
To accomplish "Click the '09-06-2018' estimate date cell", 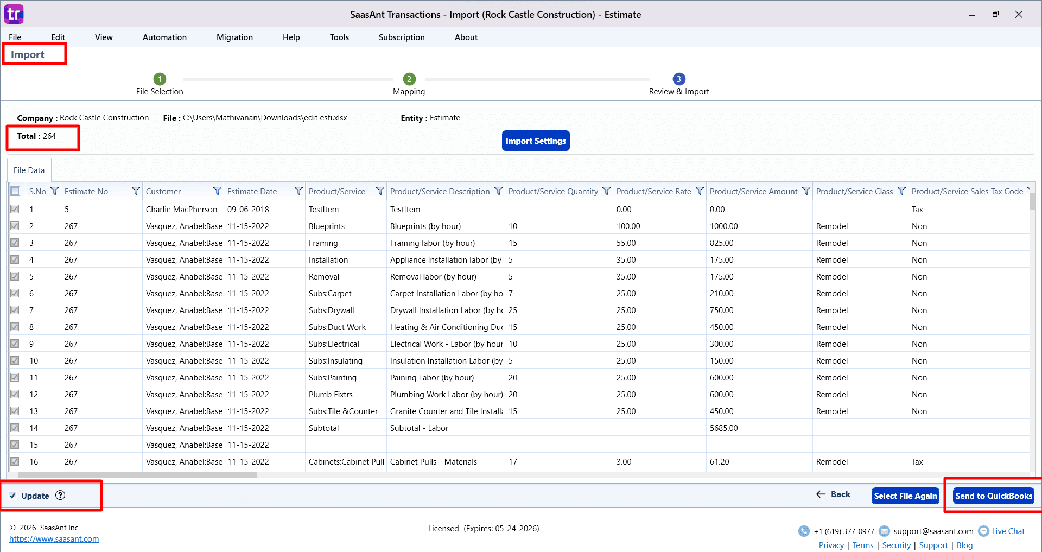I will point(264,209).
